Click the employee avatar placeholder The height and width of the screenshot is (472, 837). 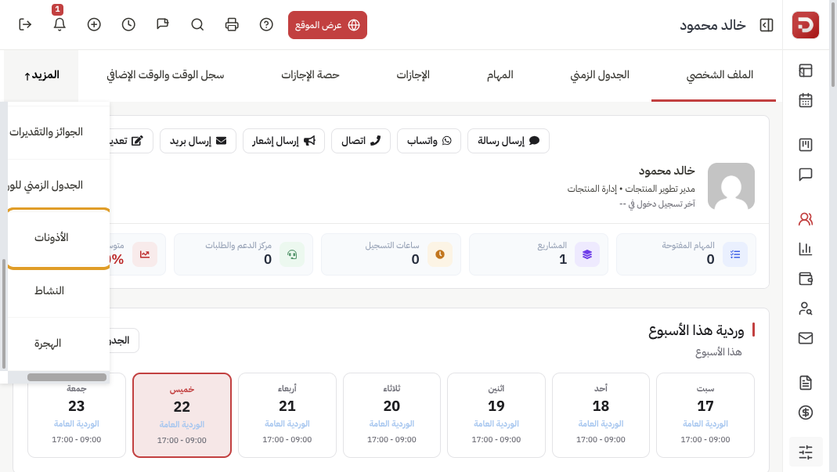731,186
